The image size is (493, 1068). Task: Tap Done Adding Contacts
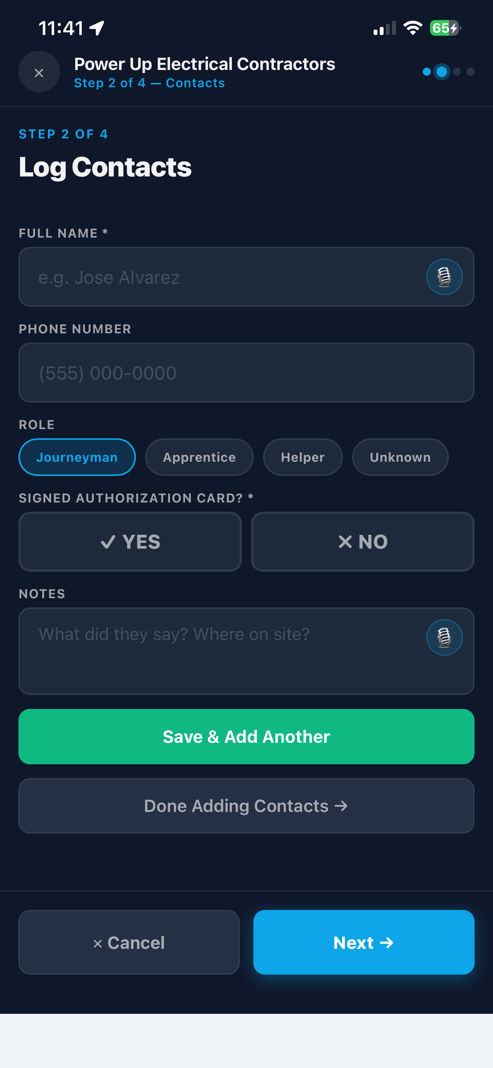[x=246, y=805]
